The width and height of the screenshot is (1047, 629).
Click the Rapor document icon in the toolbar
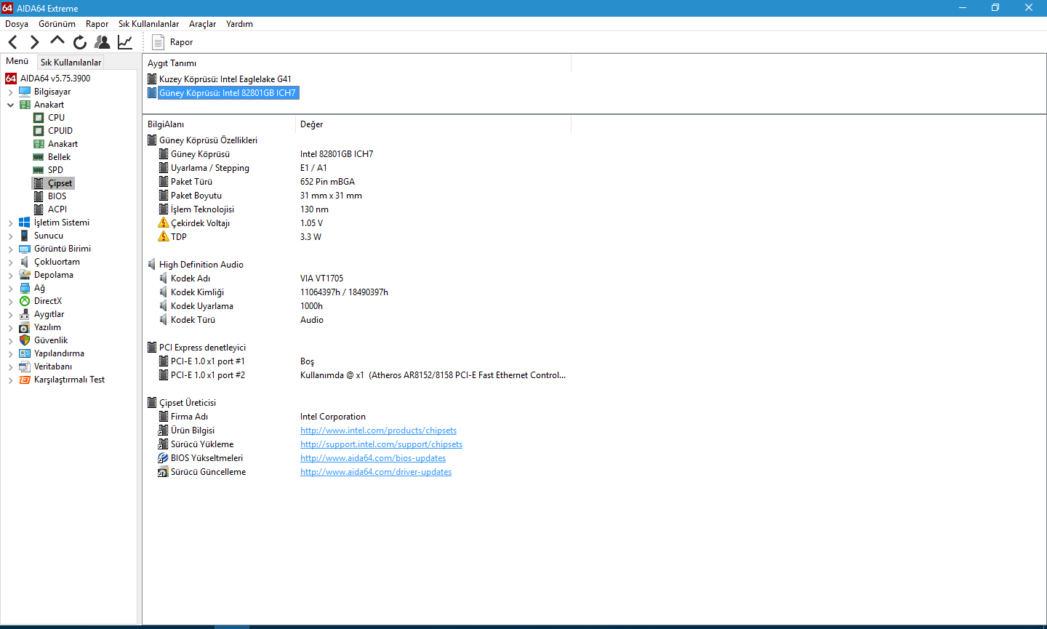(x=158, y=42)
